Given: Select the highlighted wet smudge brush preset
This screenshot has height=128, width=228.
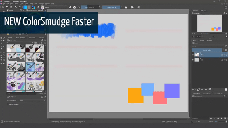Looking at the screenshot, I should pyautogui.click(x=30, y=67).
